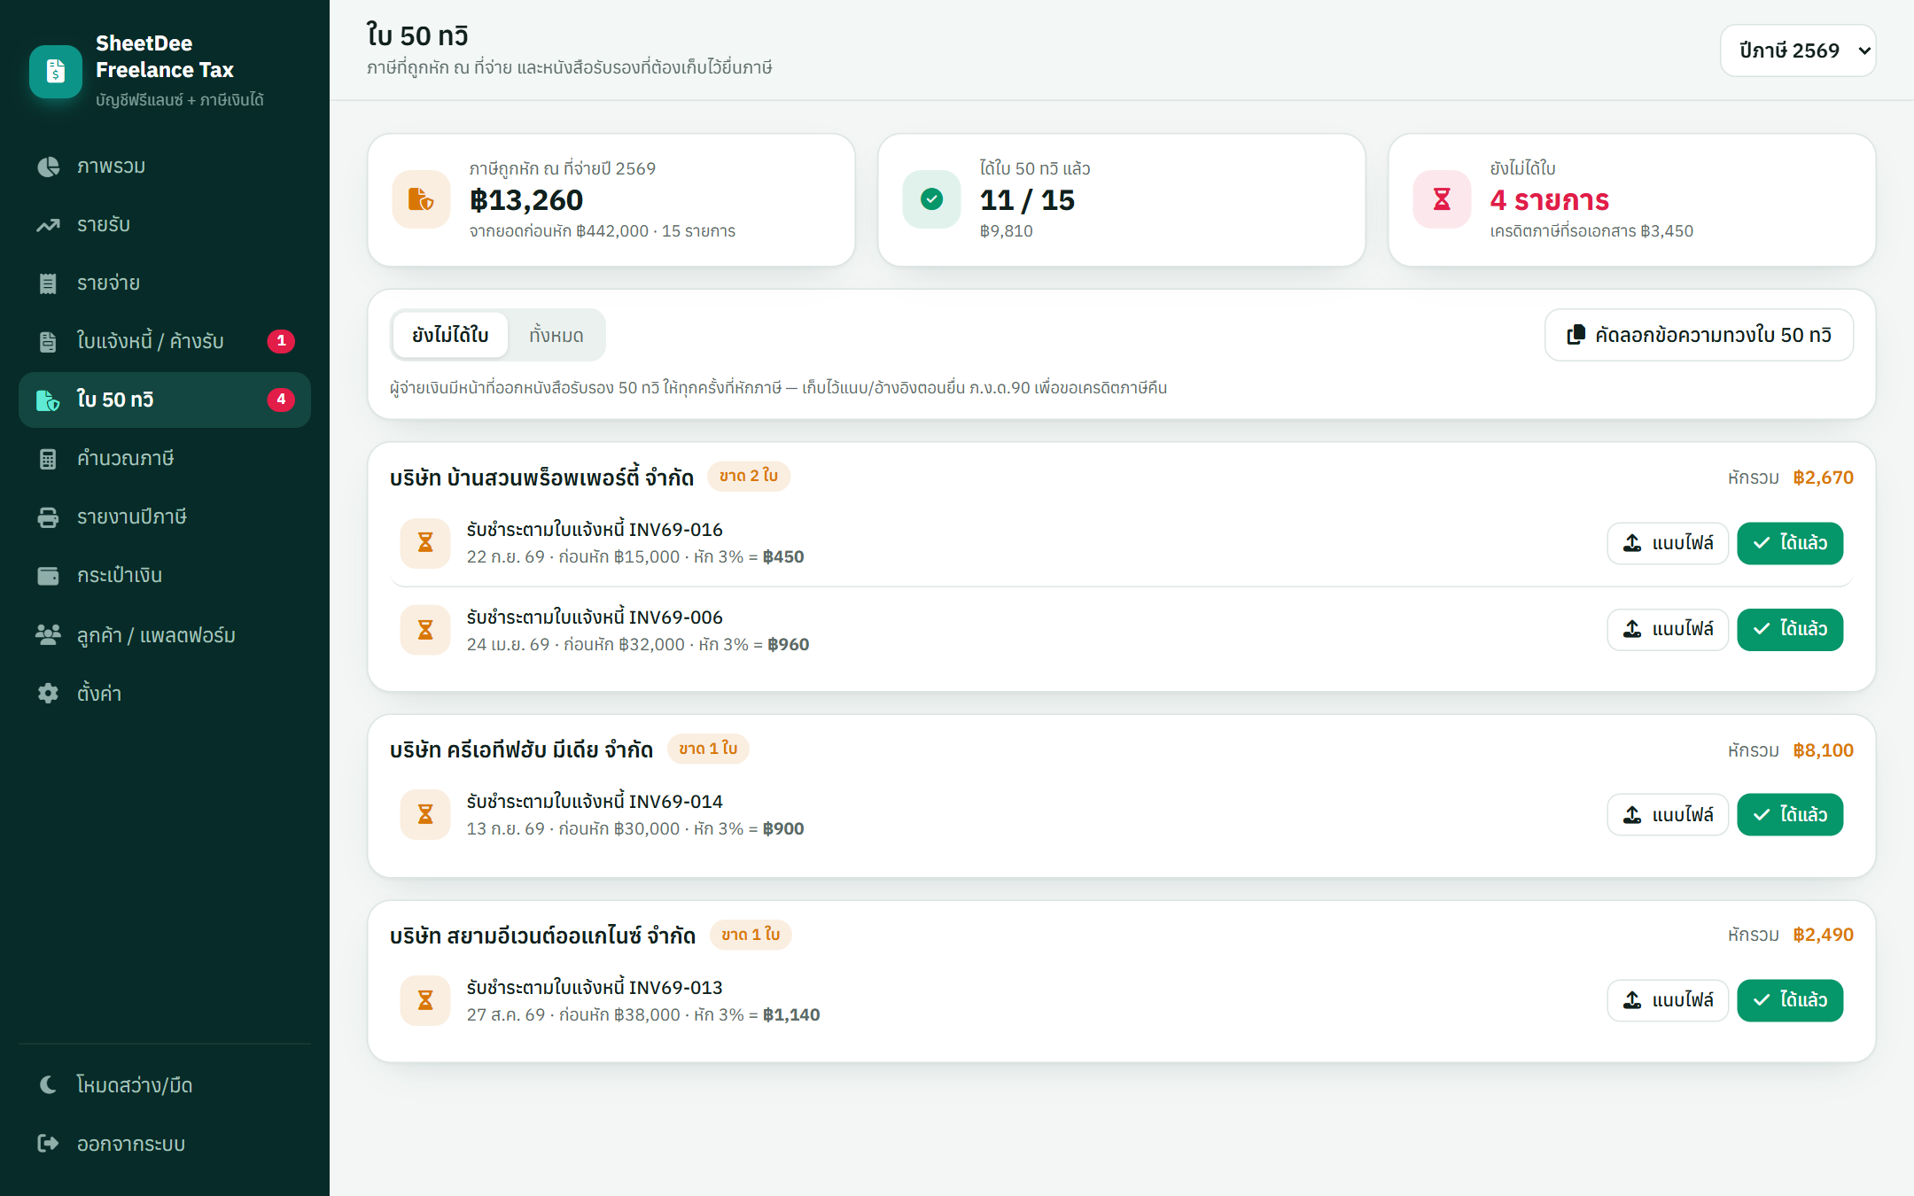
Task: Attach file for INV69-016
Action: coord(1668,543)
